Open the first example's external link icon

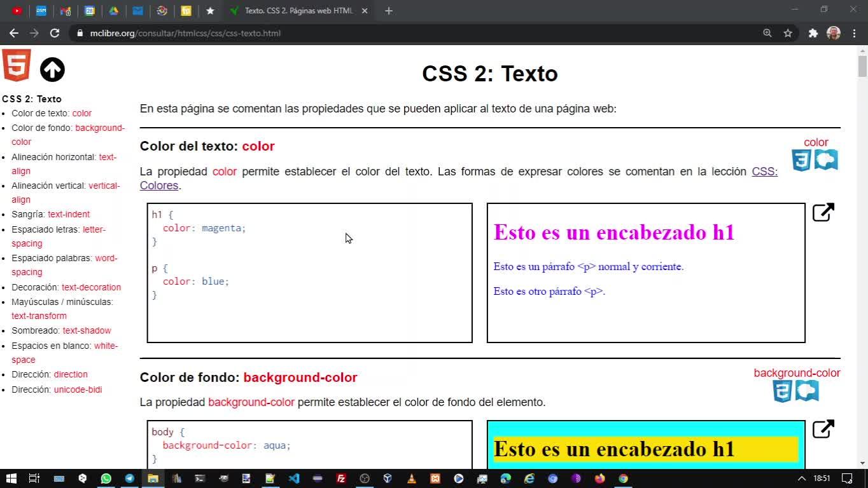tap(823, 212)
